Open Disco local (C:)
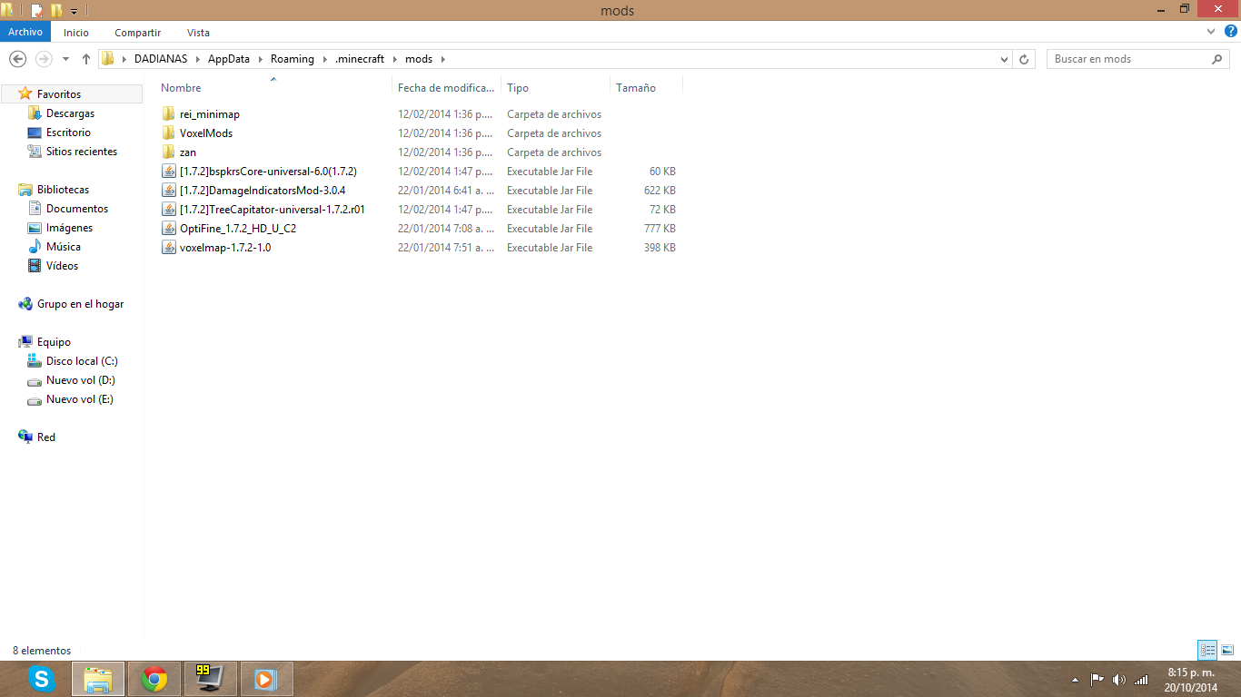This screenshot has width=1241, height=697. pos(82,361)
